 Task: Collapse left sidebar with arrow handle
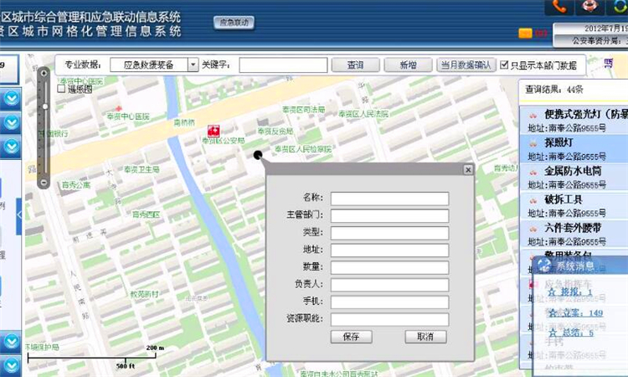[18, 215]
